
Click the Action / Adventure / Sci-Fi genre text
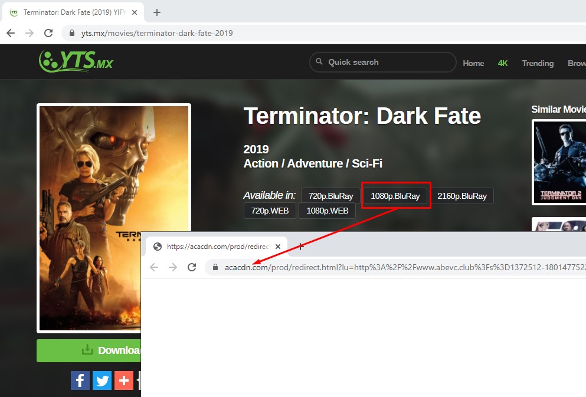(313, 163)
